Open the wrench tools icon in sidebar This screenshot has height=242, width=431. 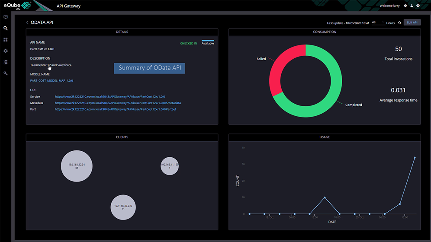coord(6,73)
